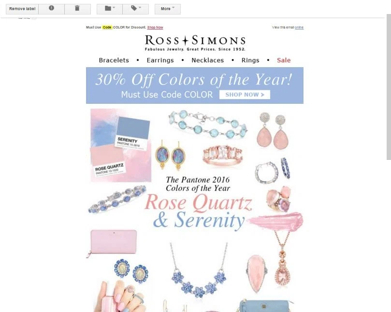Click the Remove label button
This screenshot has height=312, width=391.
(22, 9)
